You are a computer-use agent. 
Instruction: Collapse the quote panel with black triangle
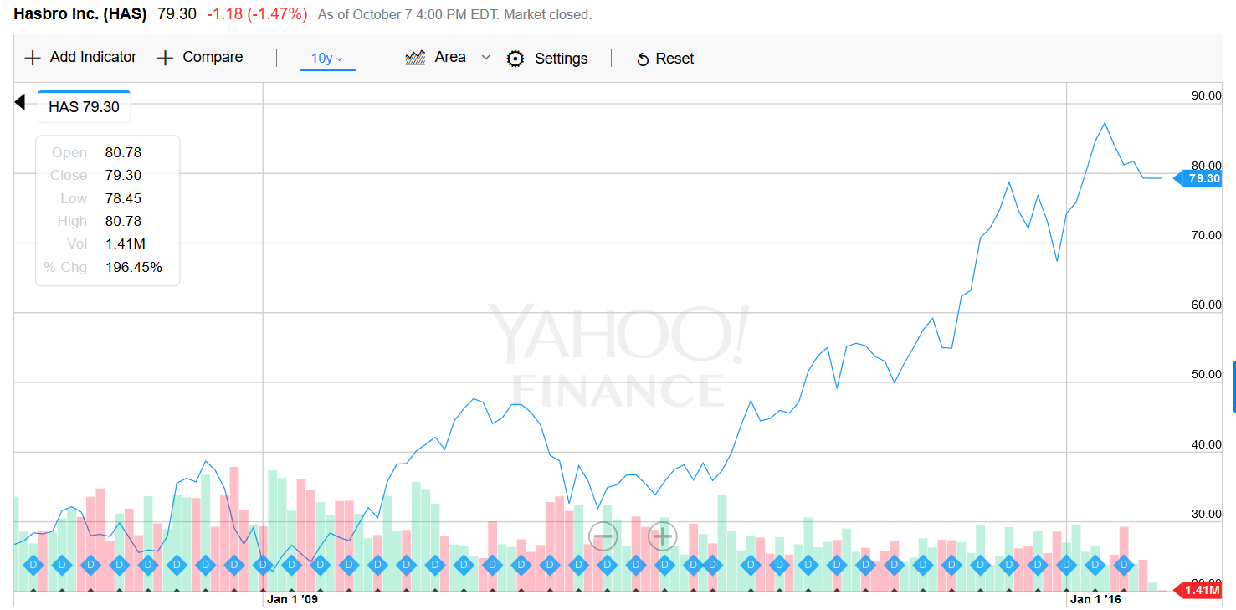pos(20,103)
